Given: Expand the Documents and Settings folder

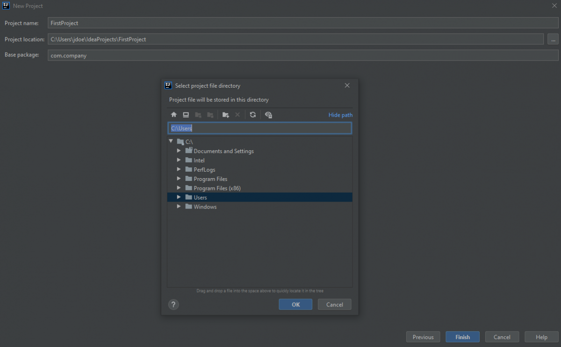Looking at the screenshot, I should coord(179,151).
